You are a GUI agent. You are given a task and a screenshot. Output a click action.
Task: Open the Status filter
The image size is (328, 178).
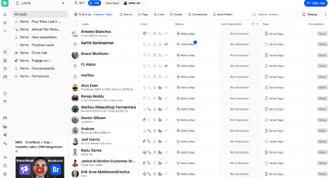point(126,14)
